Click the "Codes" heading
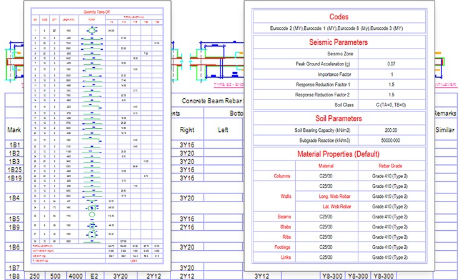This screenshot has width=462, height=280. pos(339,17)
